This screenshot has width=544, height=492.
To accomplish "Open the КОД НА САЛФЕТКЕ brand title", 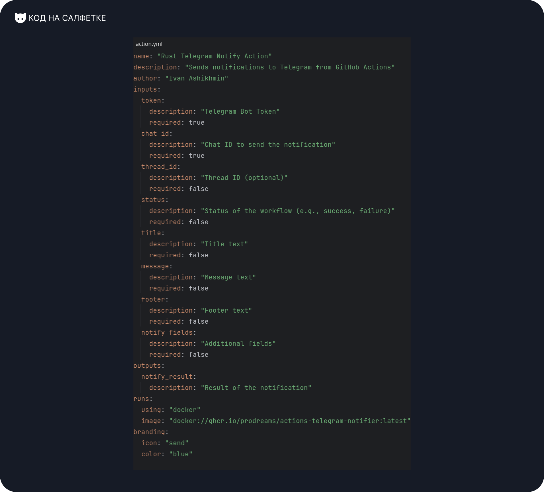I will point(67,18).
